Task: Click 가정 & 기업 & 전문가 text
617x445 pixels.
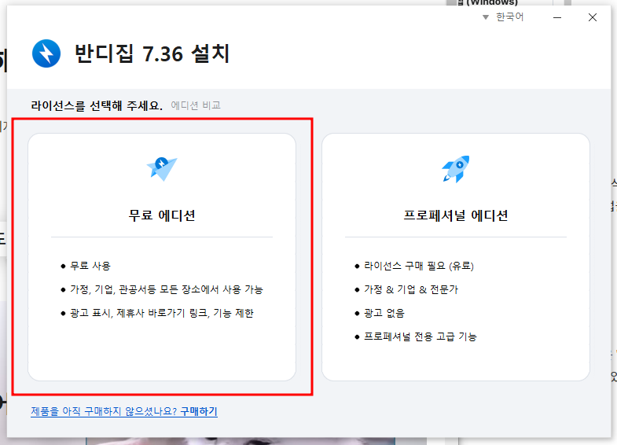Action: click(x=411, y=289)
